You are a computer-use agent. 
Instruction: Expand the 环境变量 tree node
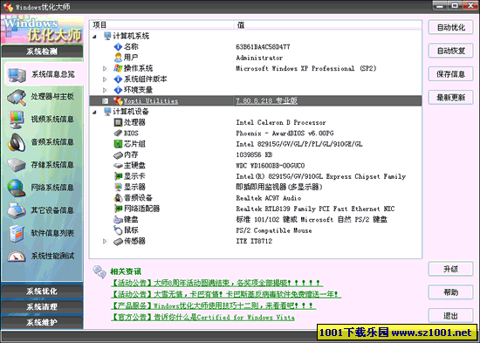105,90
